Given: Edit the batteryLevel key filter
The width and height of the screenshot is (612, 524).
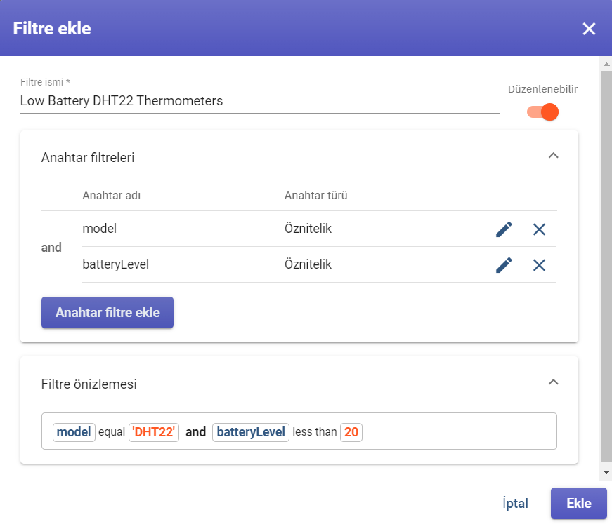Looking at the screenshot, I should coord(504,265).
